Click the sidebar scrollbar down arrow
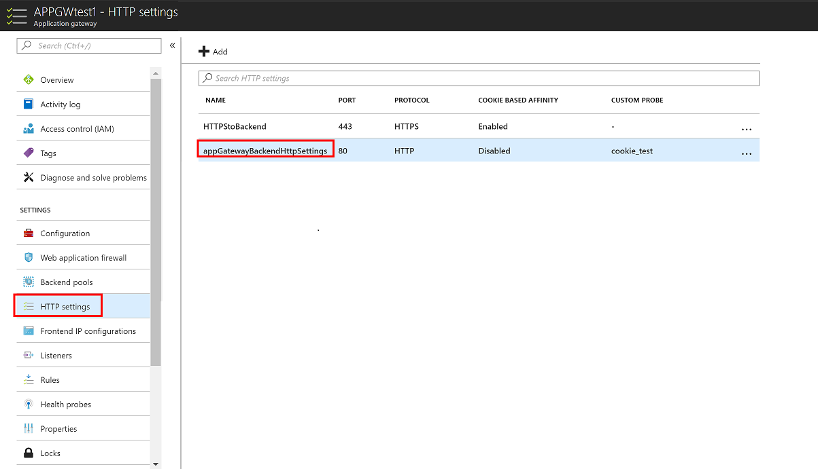The image size is (818, 469). tap(156, 464)
